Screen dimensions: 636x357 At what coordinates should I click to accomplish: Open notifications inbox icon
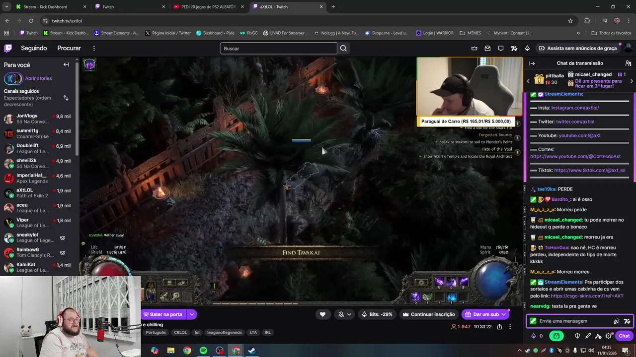(x=487, y=48)
